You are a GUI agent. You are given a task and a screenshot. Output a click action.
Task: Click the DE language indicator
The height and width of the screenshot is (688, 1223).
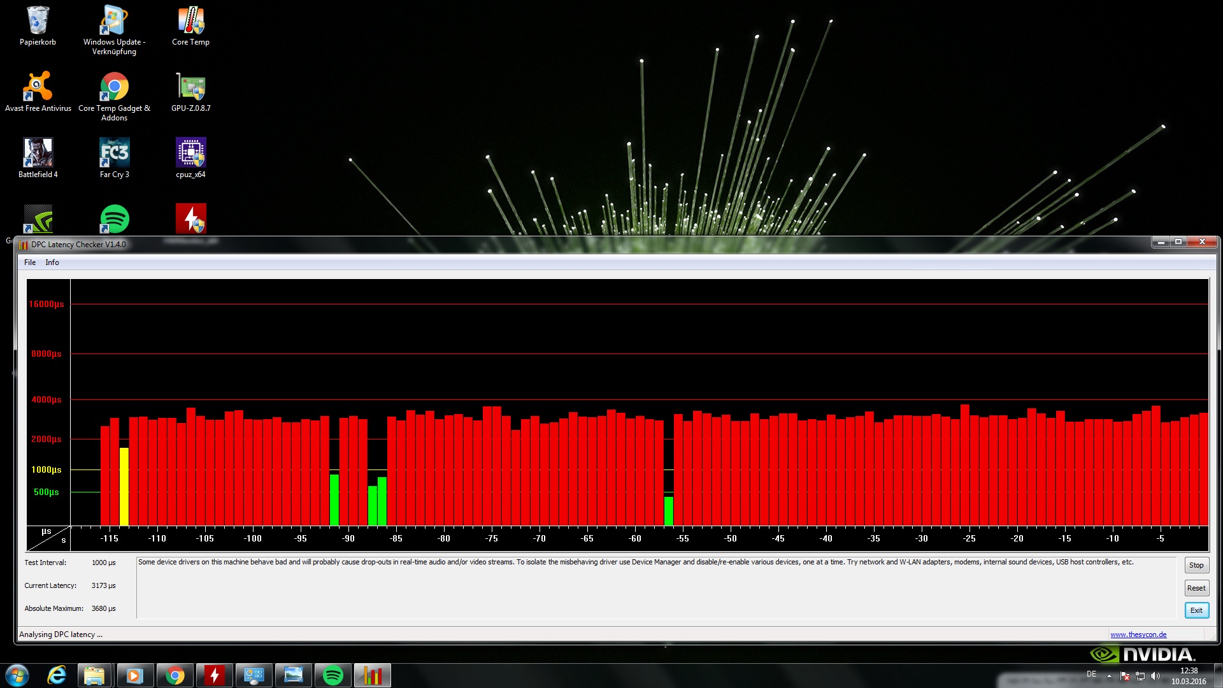coord(1091,674)
